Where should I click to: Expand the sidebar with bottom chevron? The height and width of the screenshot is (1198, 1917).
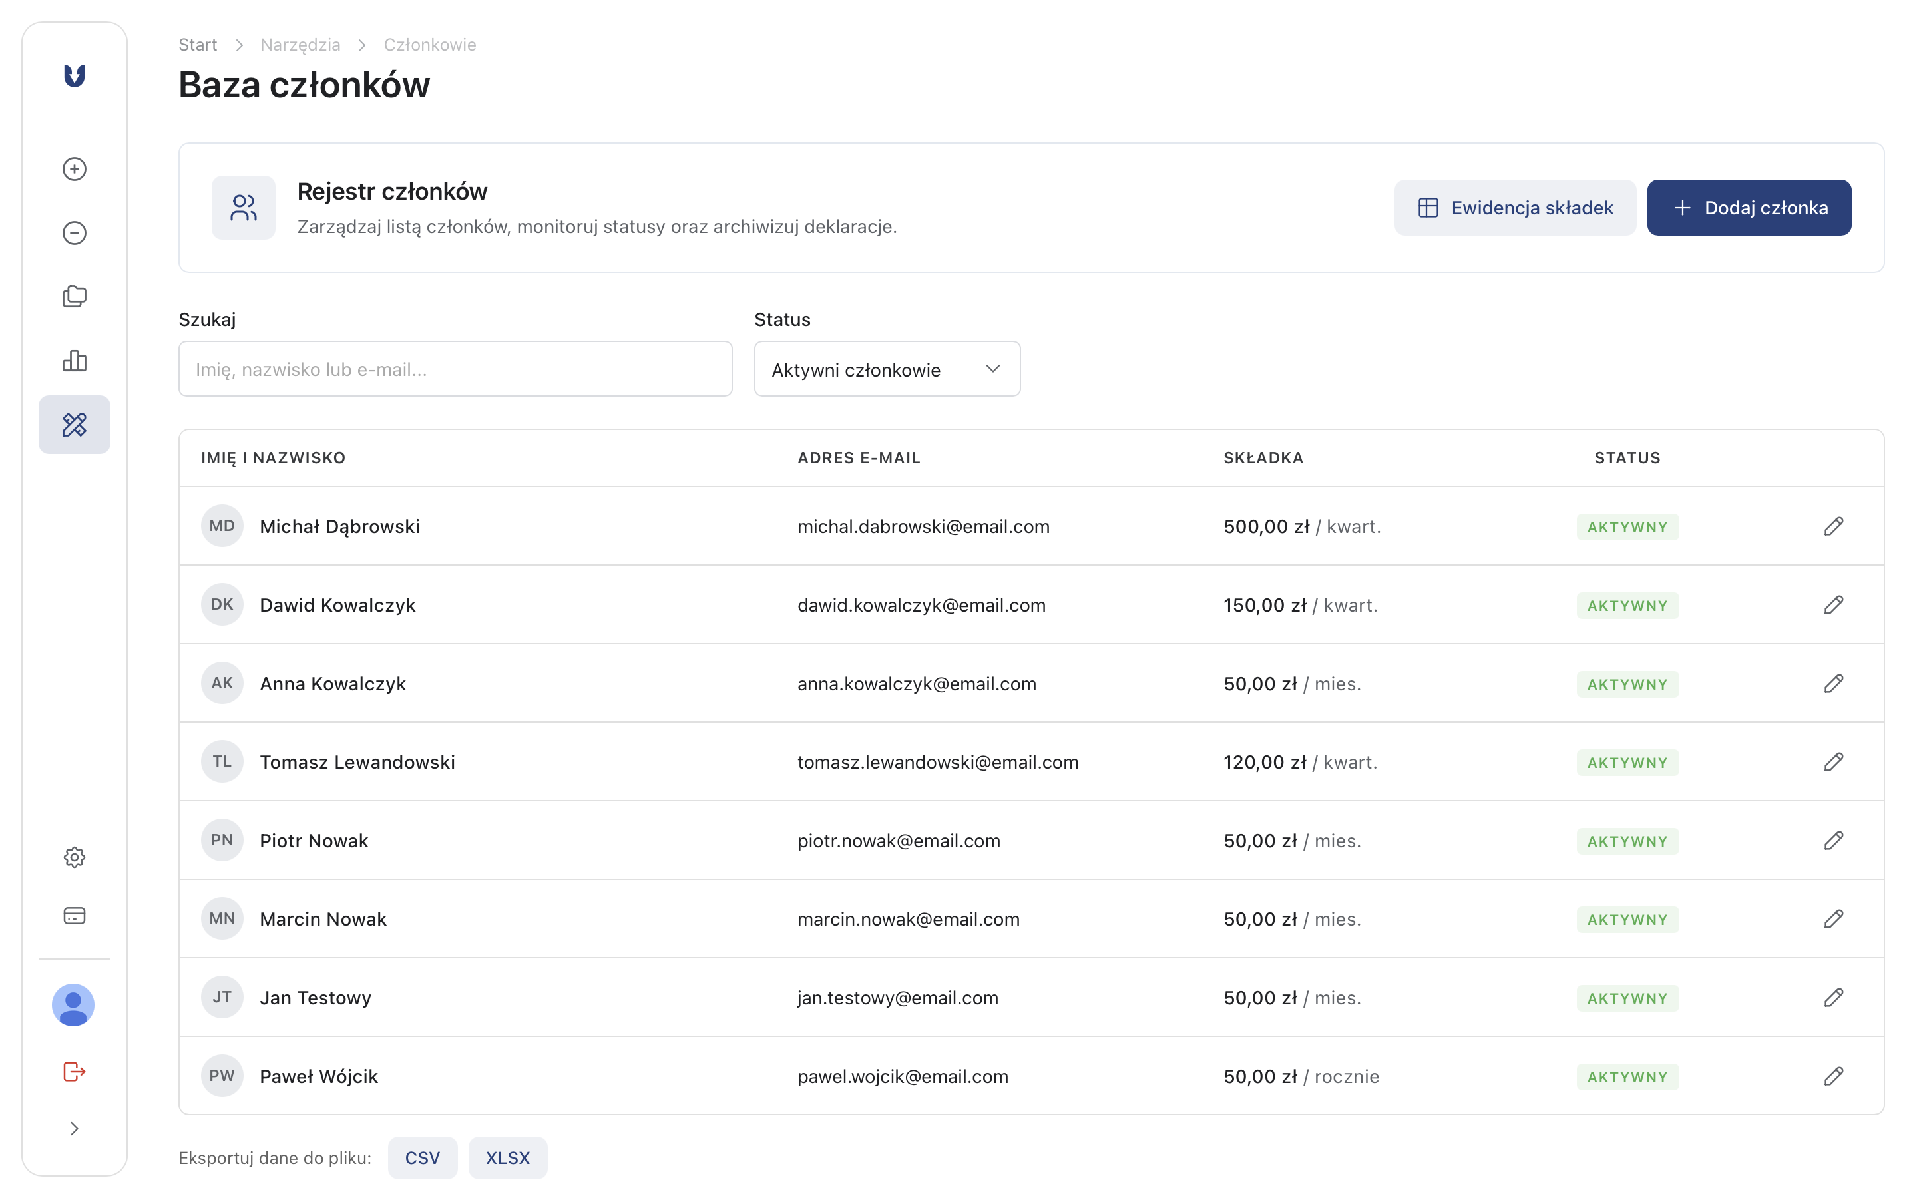pos(75,1128)
